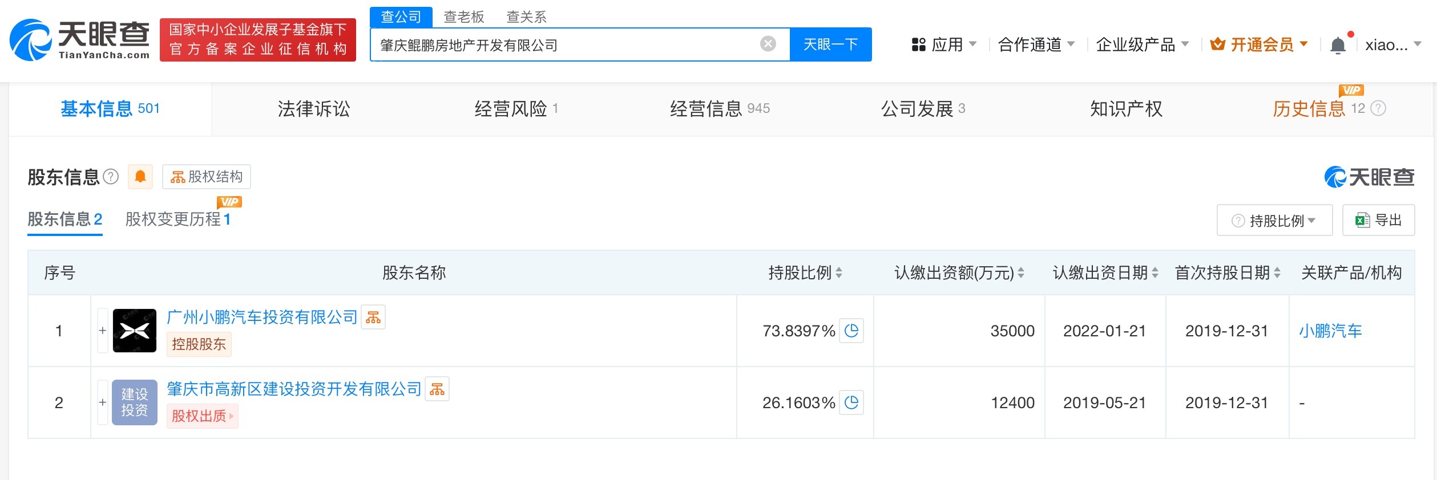Click into the company search input field
1437x480 pixels.
click(565, 45)
